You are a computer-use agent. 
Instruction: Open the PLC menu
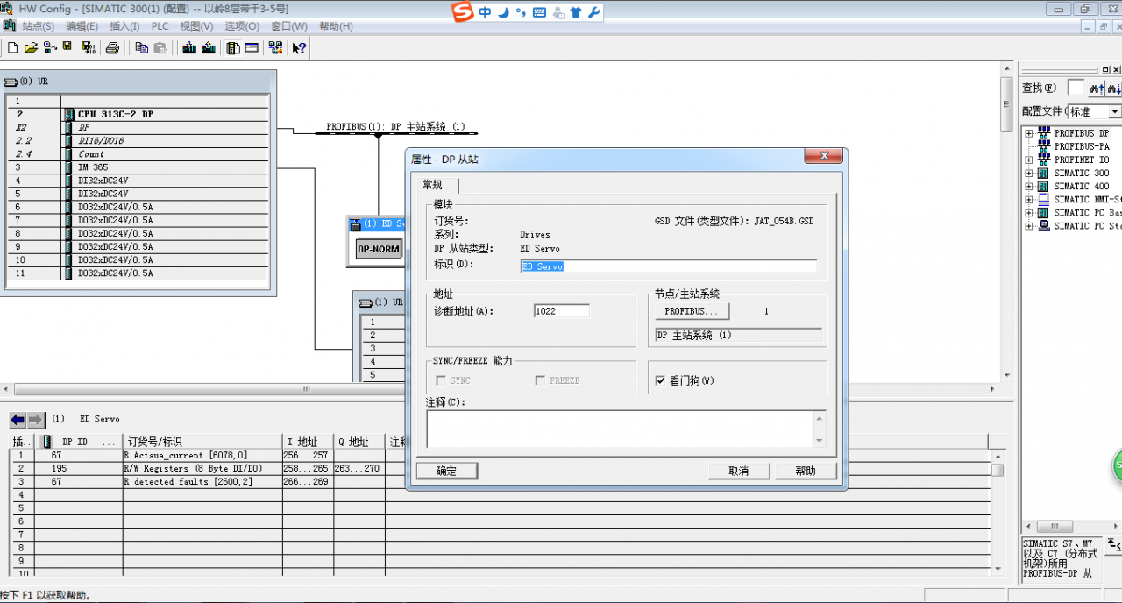click(160, 26)
